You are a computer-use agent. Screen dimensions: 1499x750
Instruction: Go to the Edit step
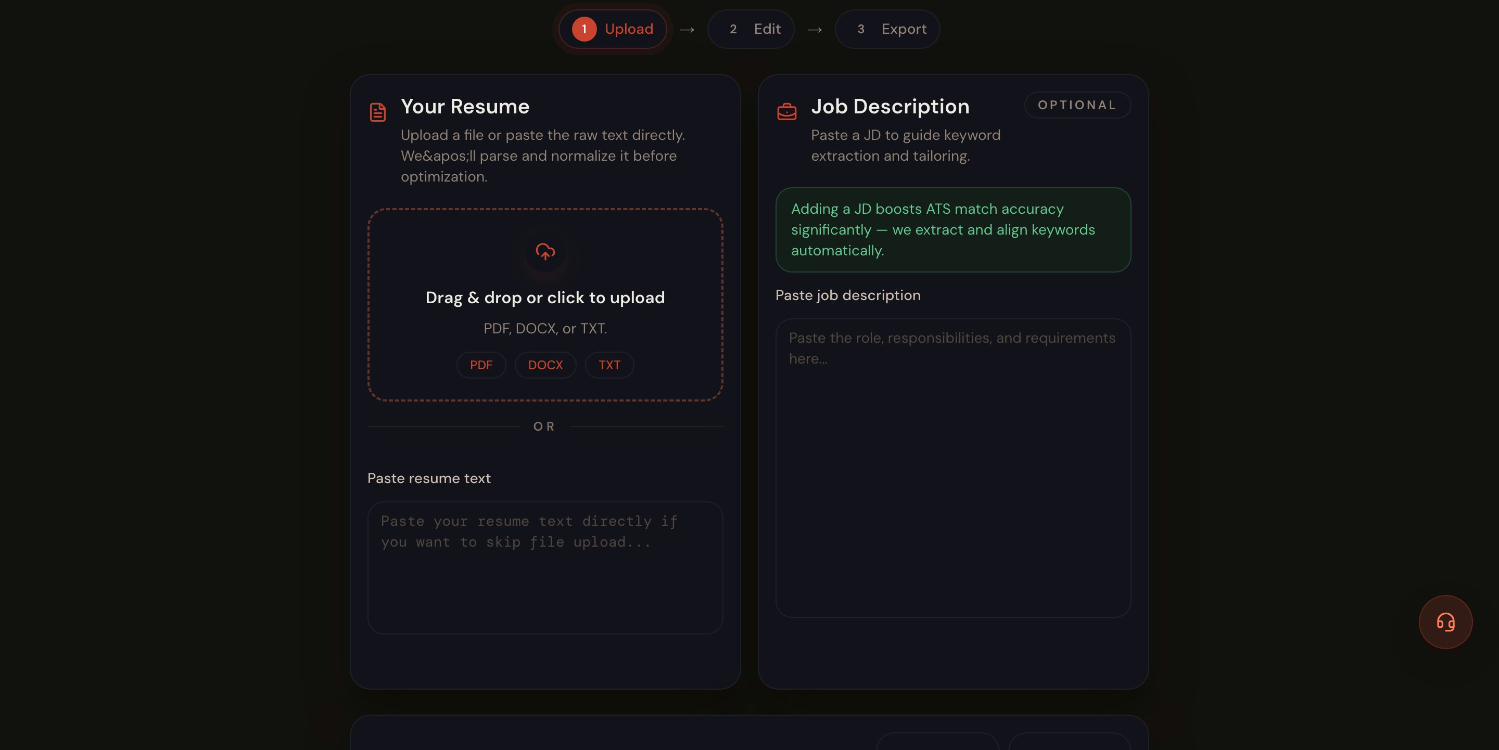(751, 29)
